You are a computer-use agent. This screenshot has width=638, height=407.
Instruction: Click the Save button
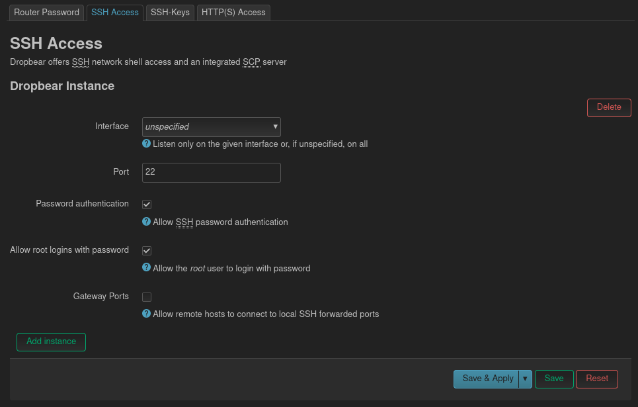553,379
